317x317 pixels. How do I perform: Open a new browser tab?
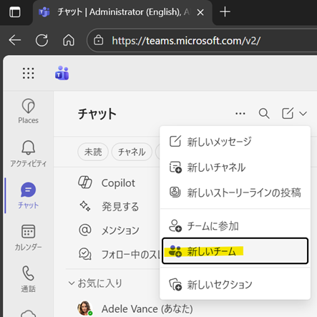(x=225, y=11)
